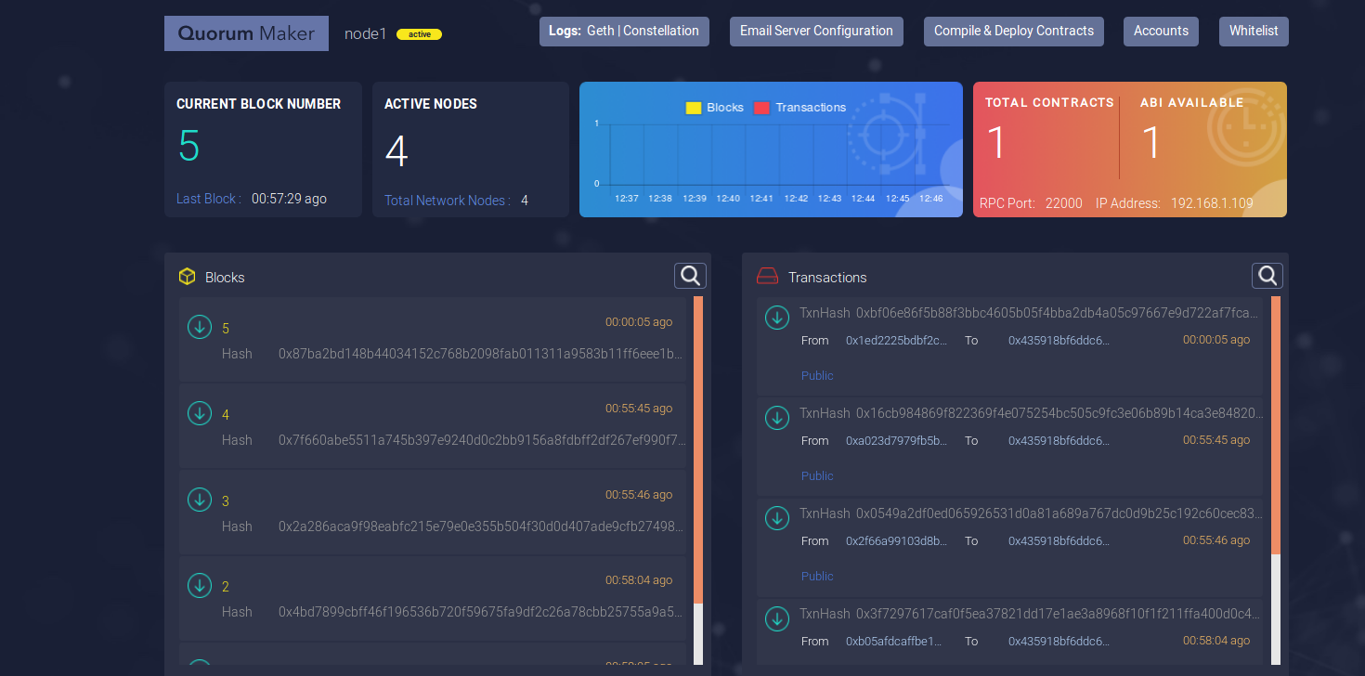
Task: Click the Active Nodes count 4
Action: (x=396, y=151)
